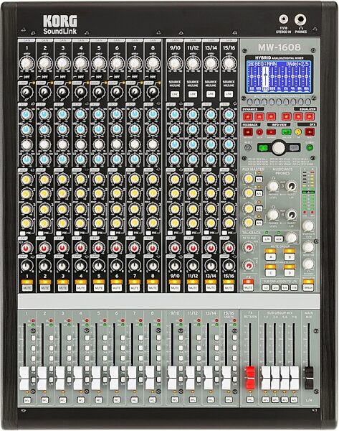The image size is (339, 431).
Task: Assign sub group 1/2 to L/R
Action: pyautogui.click(x=265, y=288)
